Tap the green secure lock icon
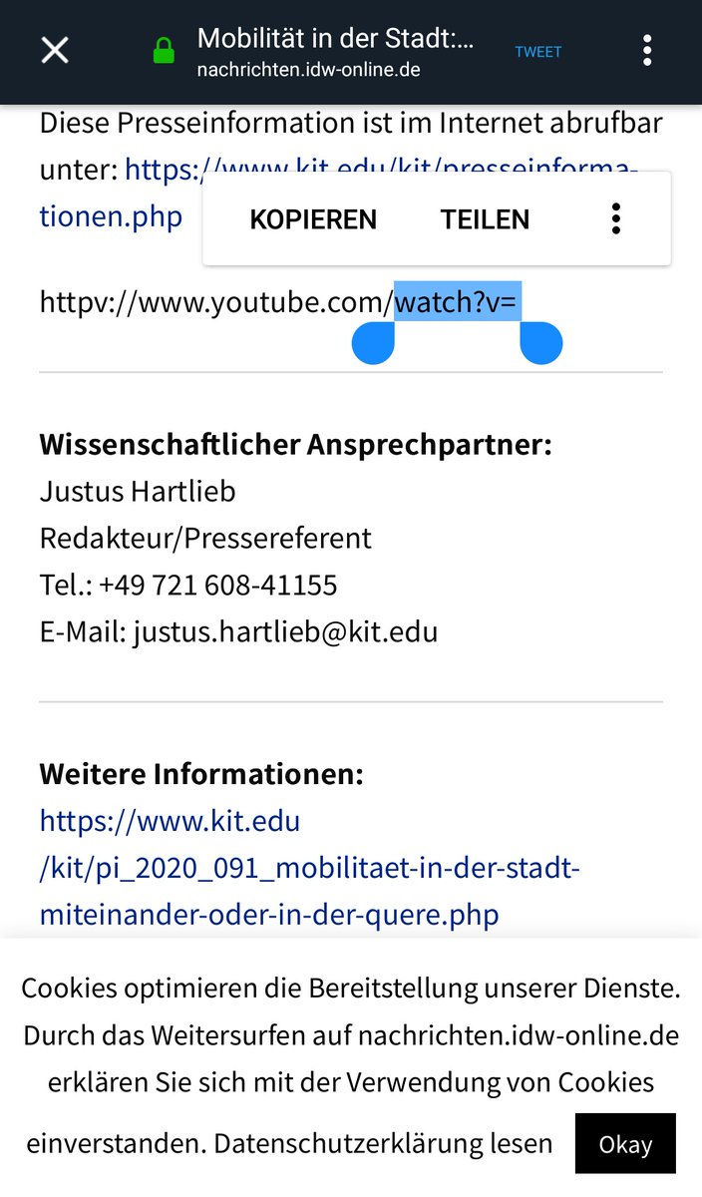This screenshot has width=702, height=1197. click(x=164, y=51)
